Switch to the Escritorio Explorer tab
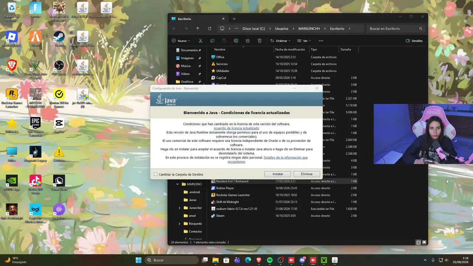The height and width of the screenshot is (266, 473). (198, 19)
